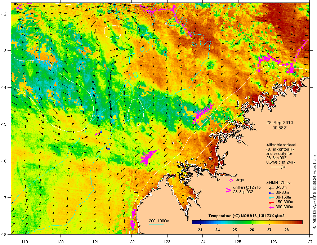Click the '200 1000m' bathymetry label
This screenshot has width=317, height=245.
(159, 221)
